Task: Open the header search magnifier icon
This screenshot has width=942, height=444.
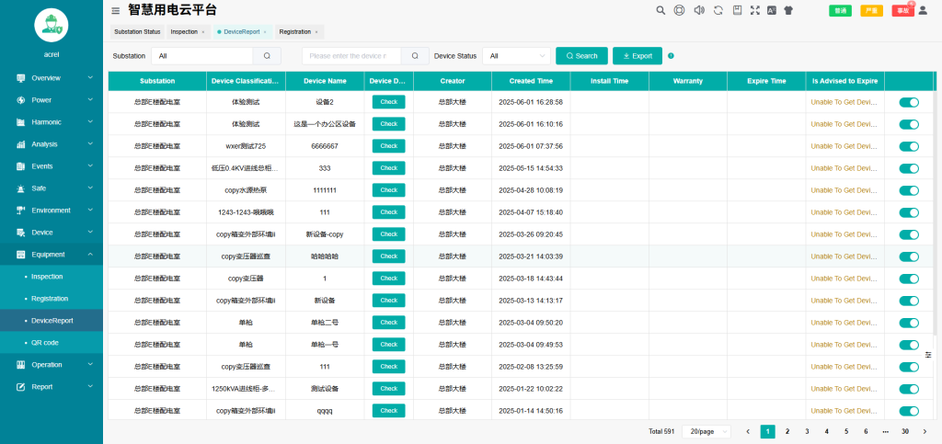Action: (x=661, y=10)
